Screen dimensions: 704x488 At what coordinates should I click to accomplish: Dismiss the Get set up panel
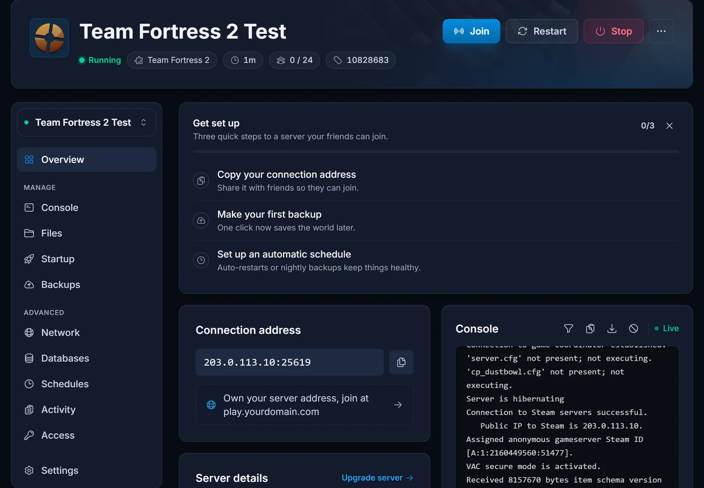pyautogui.click(x=669, y=126)
